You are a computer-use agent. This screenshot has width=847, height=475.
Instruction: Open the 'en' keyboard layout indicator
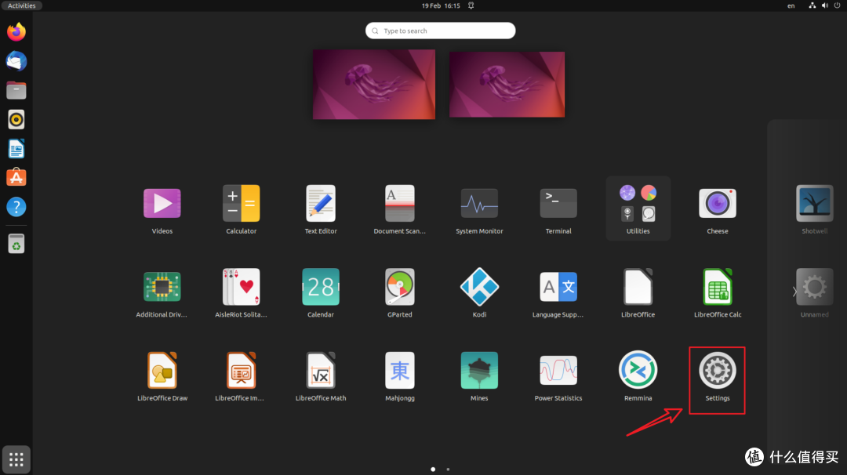(791, 5)
